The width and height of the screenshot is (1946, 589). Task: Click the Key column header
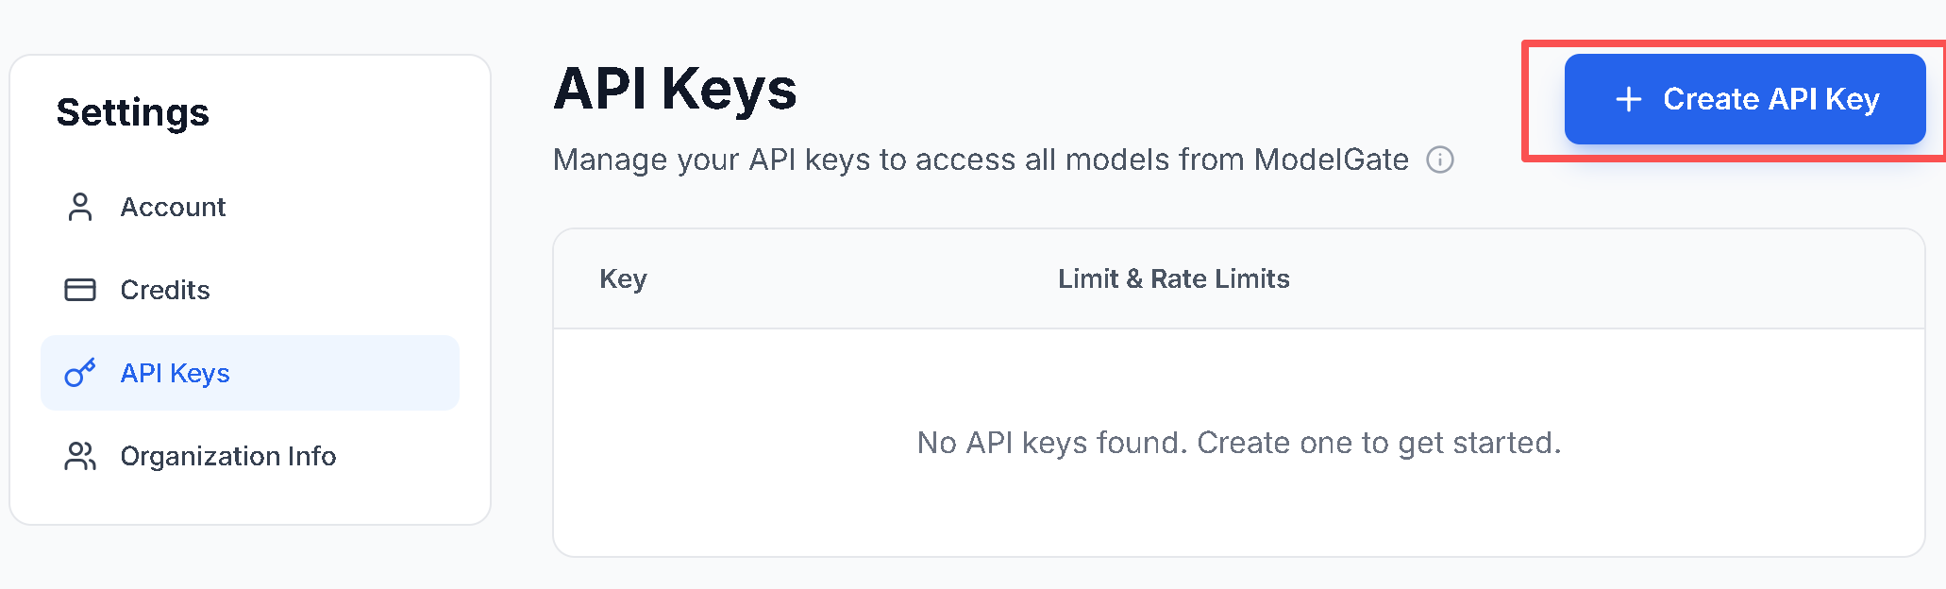[x=623, y=278]
